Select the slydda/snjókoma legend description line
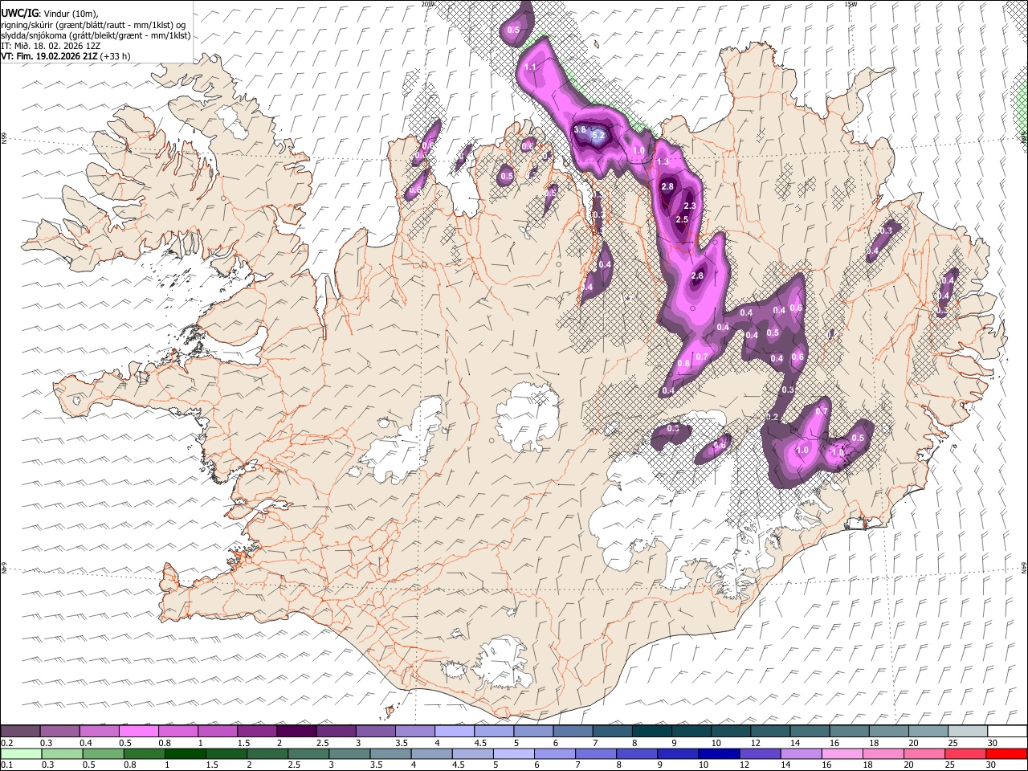 point(96,35)
